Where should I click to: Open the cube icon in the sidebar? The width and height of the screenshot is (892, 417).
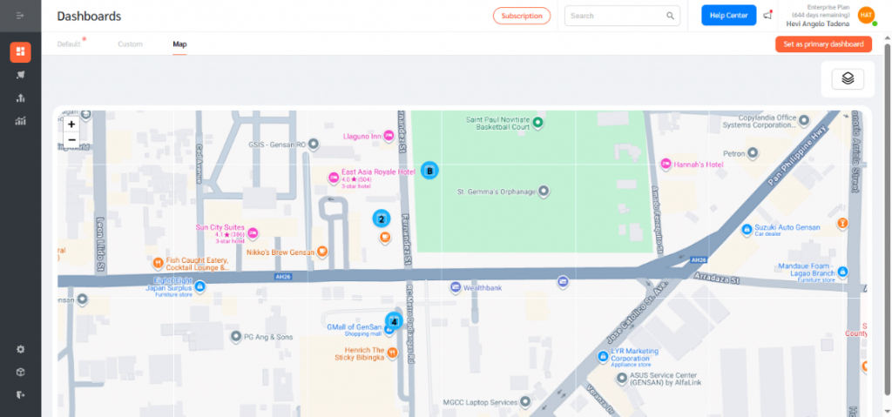[x=21, y=372]
